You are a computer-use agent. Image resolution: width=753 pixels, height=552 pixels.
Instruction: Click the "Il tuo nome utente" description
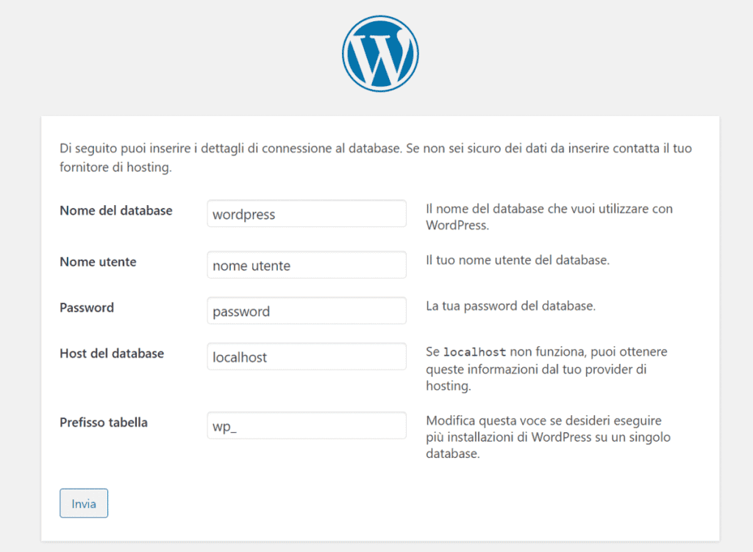point(517,261)
